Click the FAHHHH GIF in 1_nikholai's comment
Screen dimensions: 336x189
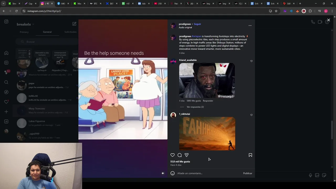point(207,133)
